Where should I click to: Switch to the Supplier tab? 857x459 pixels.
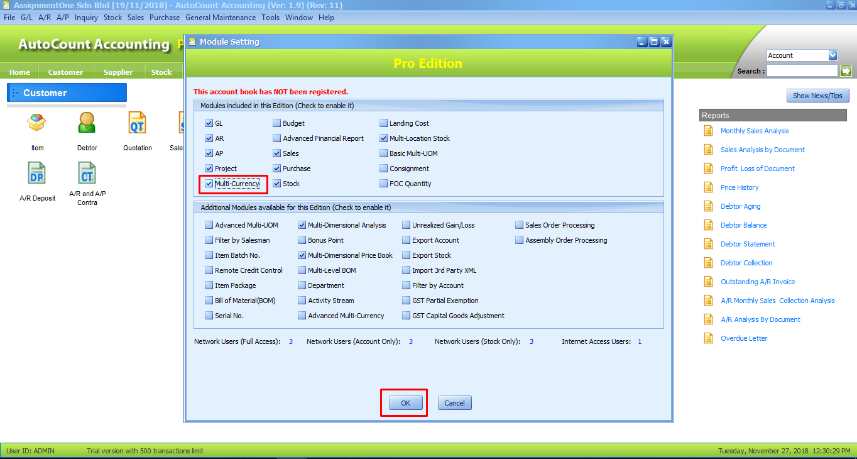point(118,72)
